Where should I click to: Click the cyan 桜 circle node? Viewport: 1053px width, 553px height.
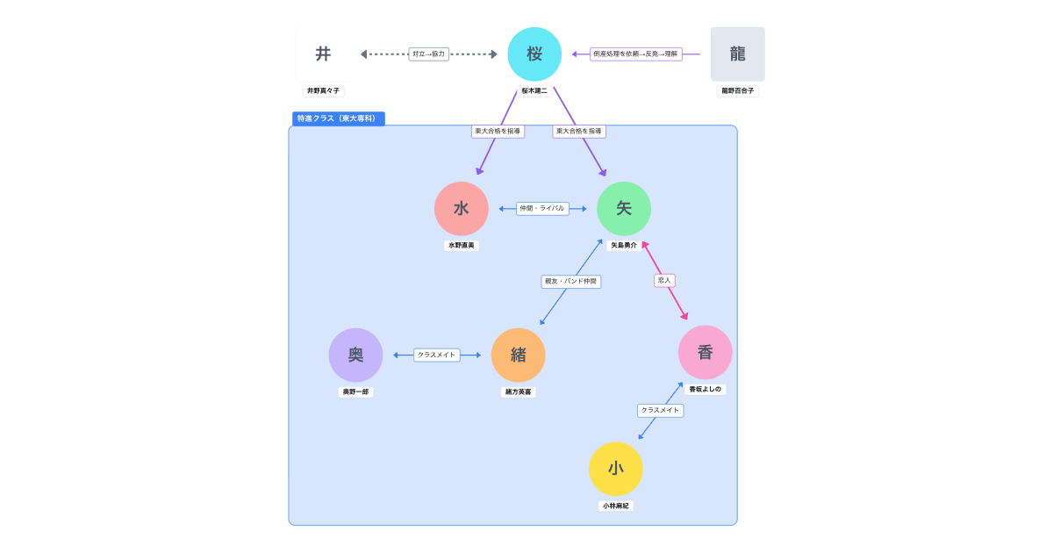(x=534, y=54)
